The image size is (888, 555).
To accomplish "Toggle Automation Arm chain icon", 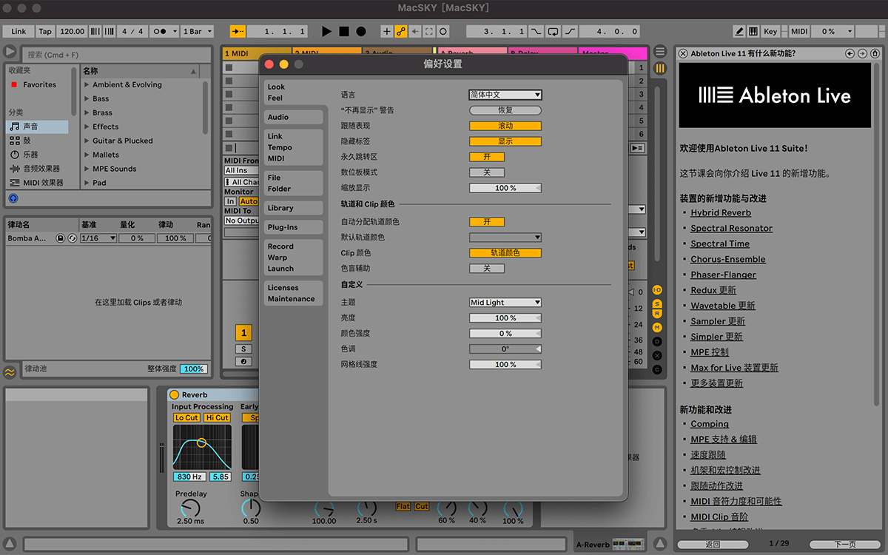I will pos(401,32).
